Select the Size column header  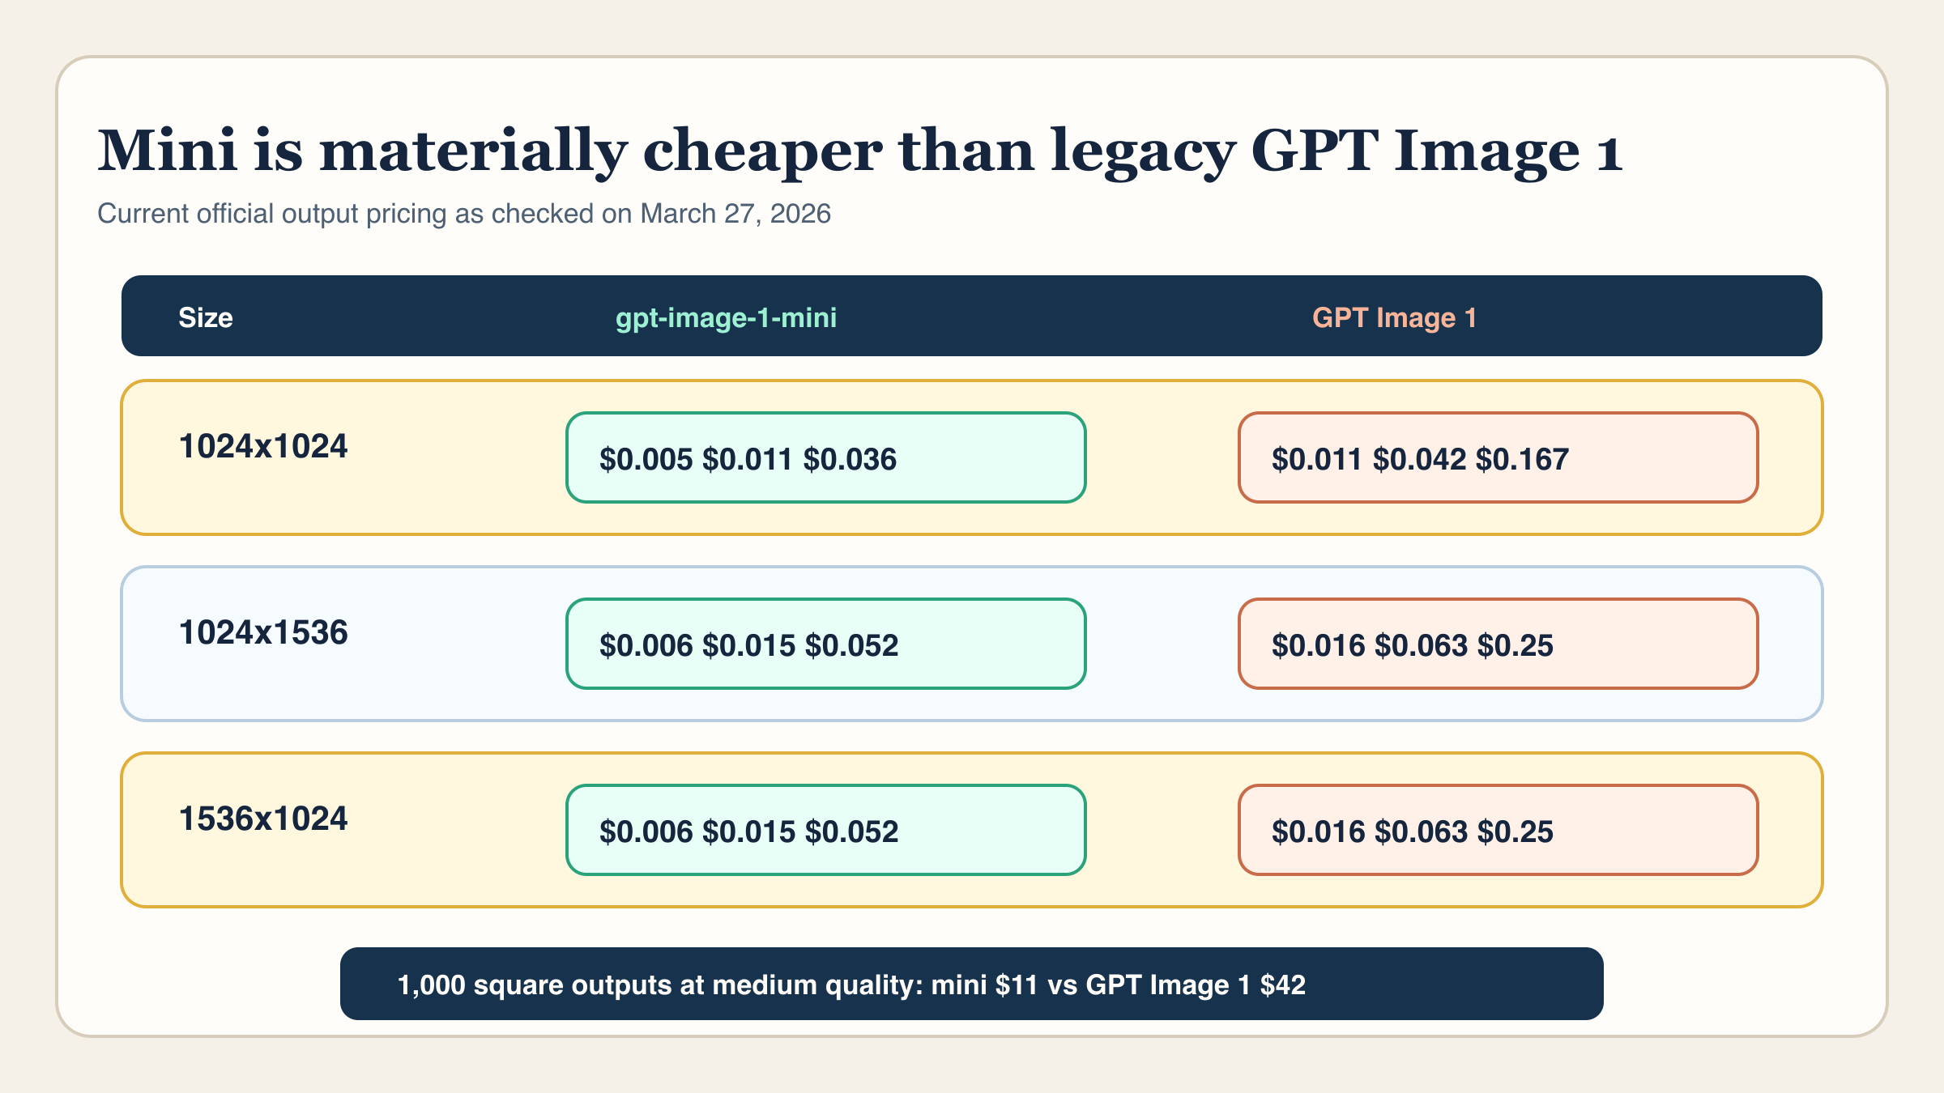point(205,317)
